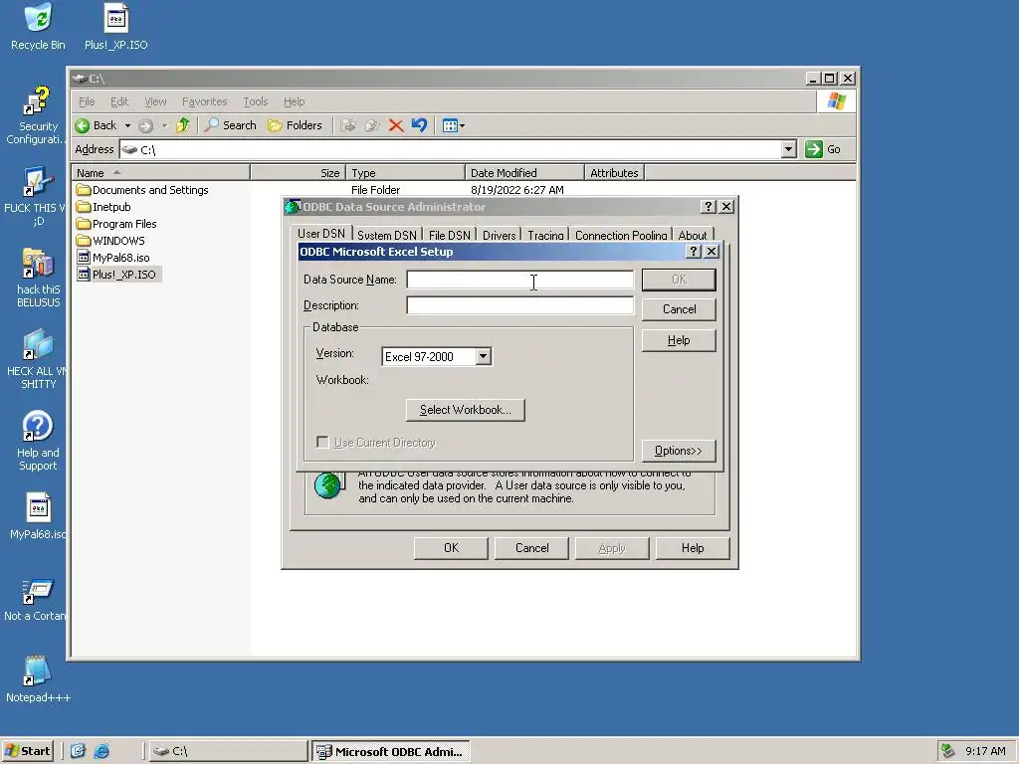Select MyPal68.iso in the file list
This screenshot has height=764, width=1019.
click(113, 258)
